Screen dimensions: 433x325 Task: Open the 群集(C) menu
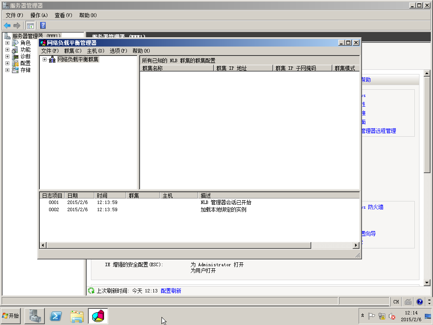pyautogui.click(x=73, y=51)
